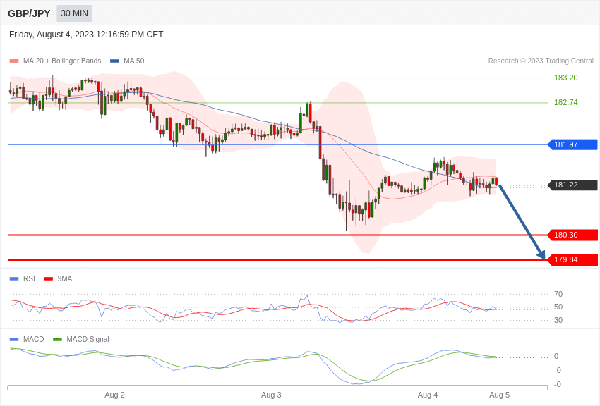Click the Aug 4 date axis label
The image size is (600, 406).
[x=428, y=395]
